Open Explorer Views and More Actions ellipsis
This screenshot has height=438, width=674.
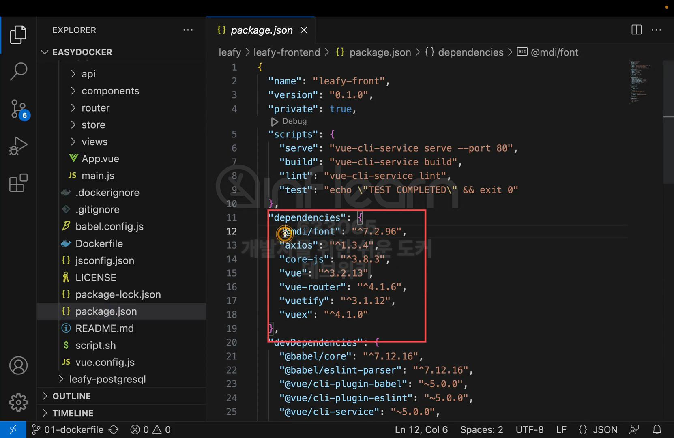pyautogui.click(x=188, y=30)
